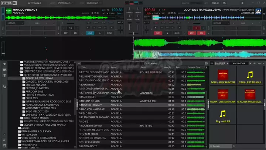Select track MENINA DO JOB
The height and width of the screenshot is (150, 266).
click(x=142, y=101)
